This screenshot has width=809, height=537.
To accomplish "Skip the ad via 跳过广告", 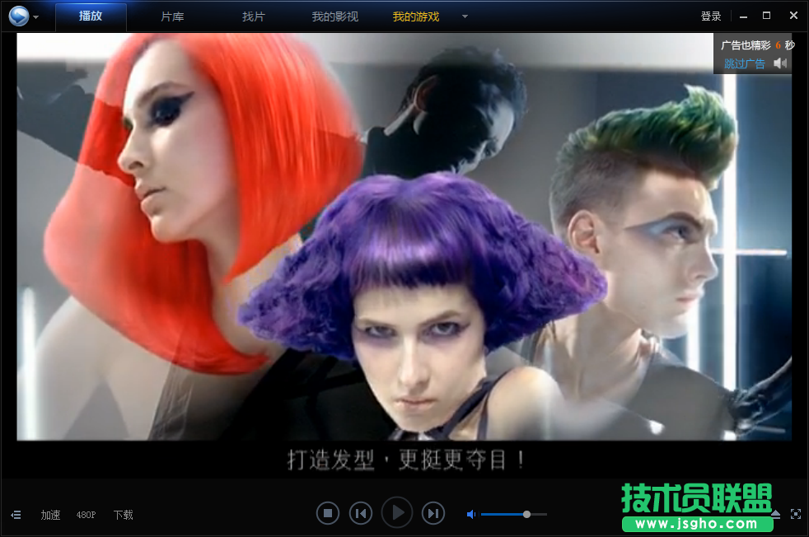I will [x=744, y=64].
